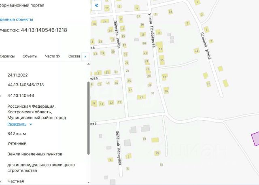Open the found objects link at top
This screenshot has height=185, width=259.
[17, 19]
